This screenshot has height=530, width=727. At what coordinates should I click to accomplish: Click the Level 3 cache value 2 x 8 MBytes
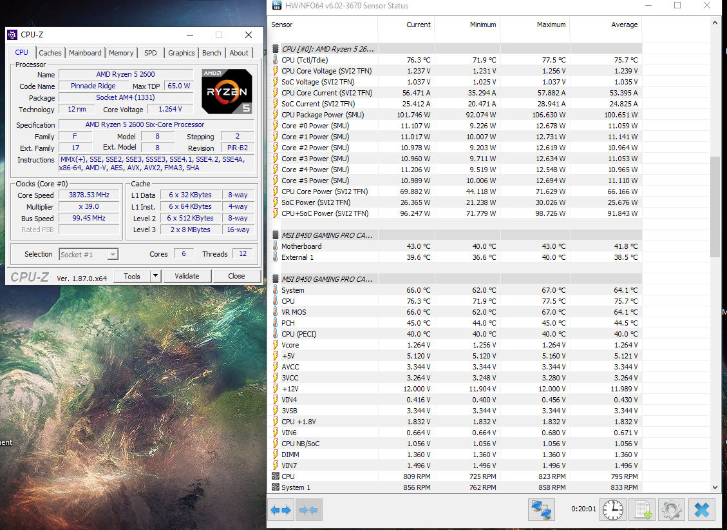pos(190,230)
